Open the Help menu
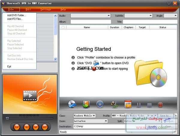This screenshot has width=180, height=136. point(63,9)
